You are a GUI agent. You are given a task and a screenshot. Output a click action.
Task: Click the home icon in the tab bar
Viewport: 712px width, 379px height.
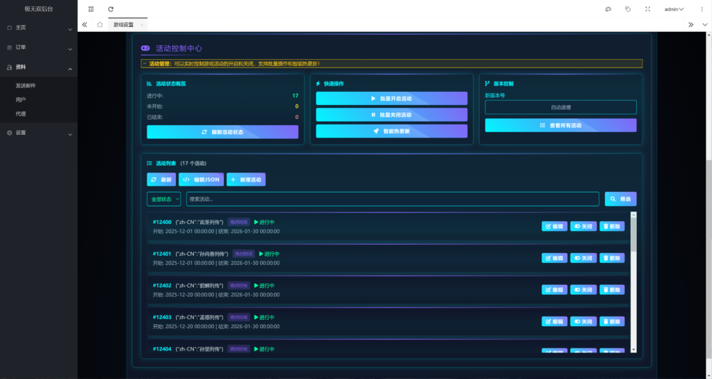pyautogui.click(x=100, y=24)
